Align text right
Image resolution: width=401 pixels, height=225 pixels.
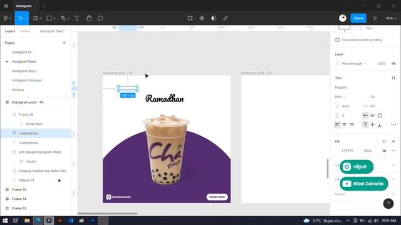click(352, 125)
